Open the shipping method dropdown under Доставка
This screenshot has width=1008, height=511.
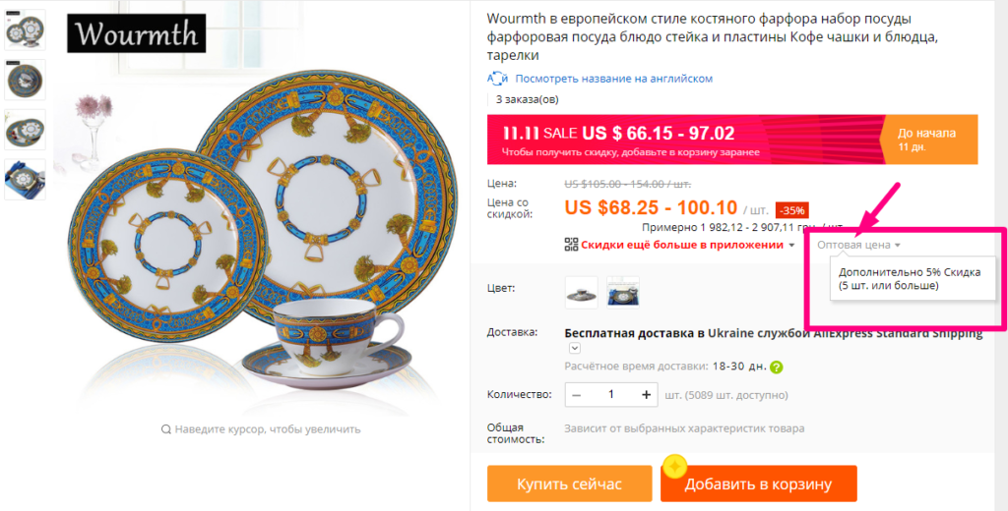tap(575, 348)
